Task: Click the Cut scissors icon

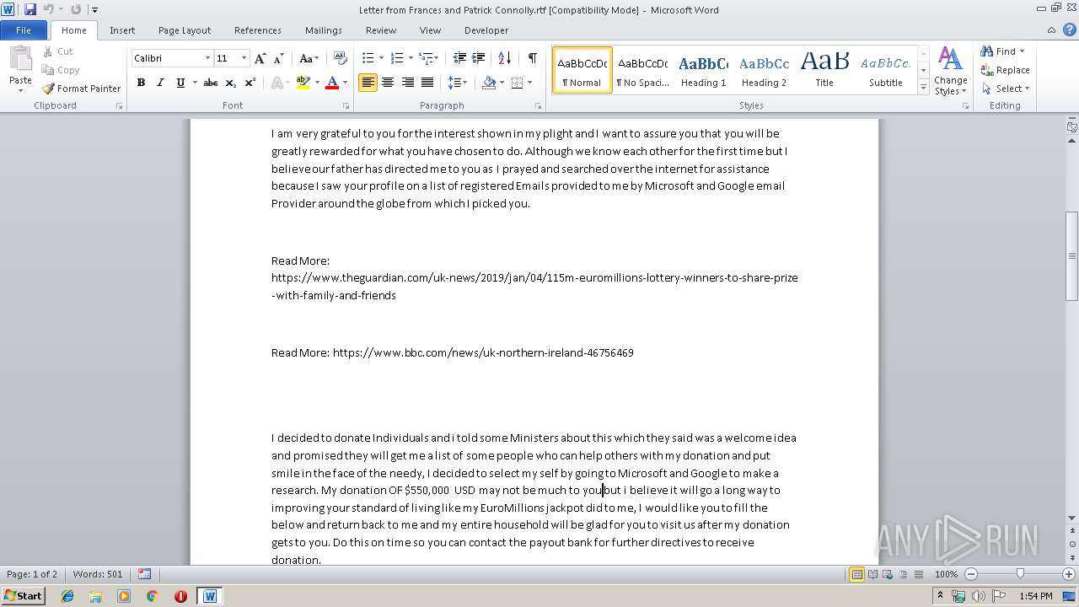Action: click(48, 51)
